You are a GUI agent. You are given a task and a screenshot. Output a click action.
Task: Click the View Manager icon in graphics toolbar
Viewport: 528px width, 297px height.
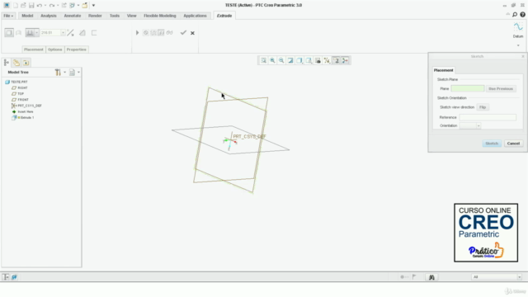click(x=318, y=60)
